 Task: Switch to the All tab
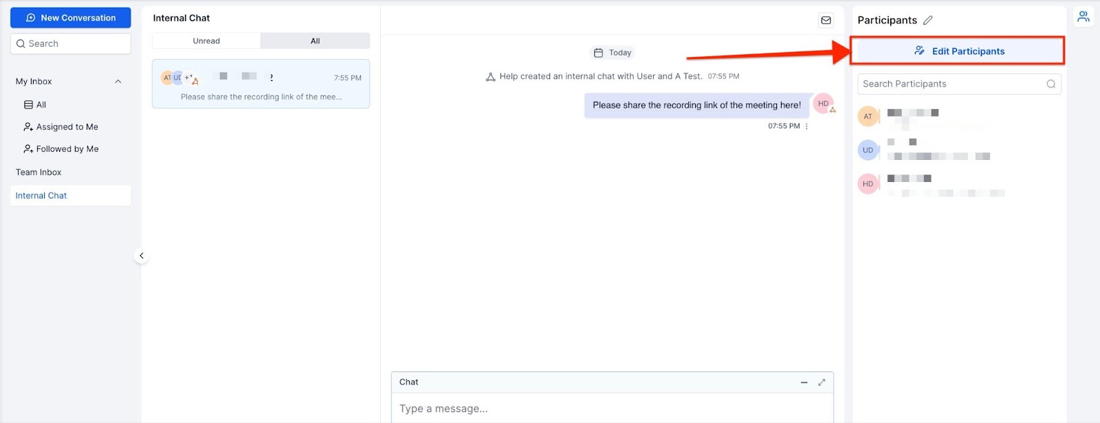pos(315,41)
